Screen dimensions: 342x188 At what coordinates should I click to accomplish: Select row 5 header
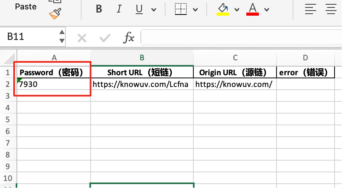coord(8,119)
